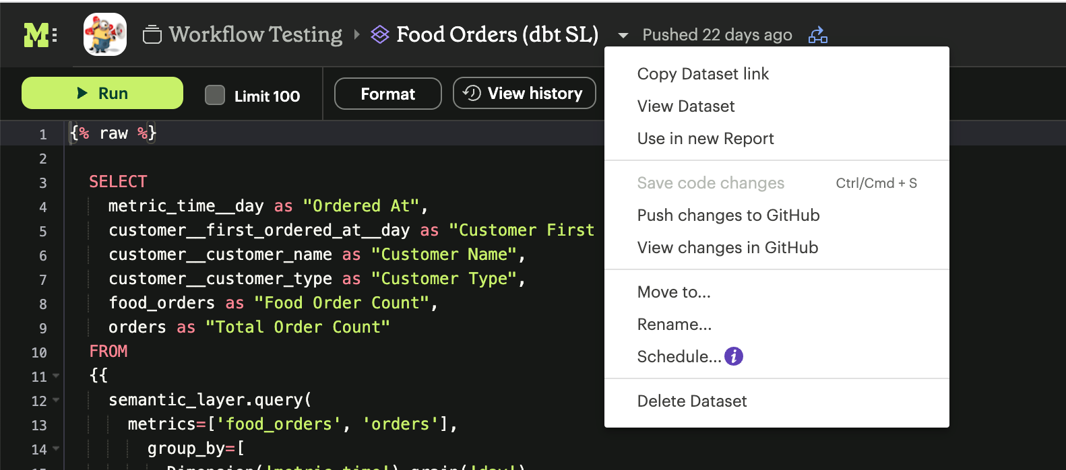Click the purple dataset layers icon
Image resolution: width=1066 pixels, height=470 pixels.
[x=380, y=34]
